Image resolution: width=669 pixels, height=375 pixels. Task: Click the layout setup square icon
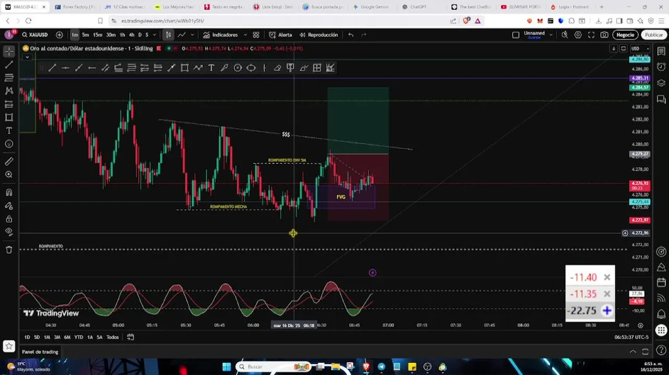516,35
